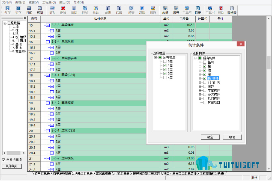Click the 反查 toolbar icon
The height and width of the screenshot is (181, 272).
click(131, 8)
